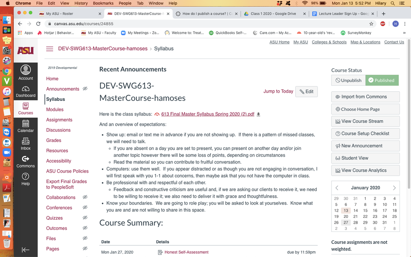This screenshot has height=257, width=411.
Task: Toggle Unpublish course status
Action: (x=348, y=80)
